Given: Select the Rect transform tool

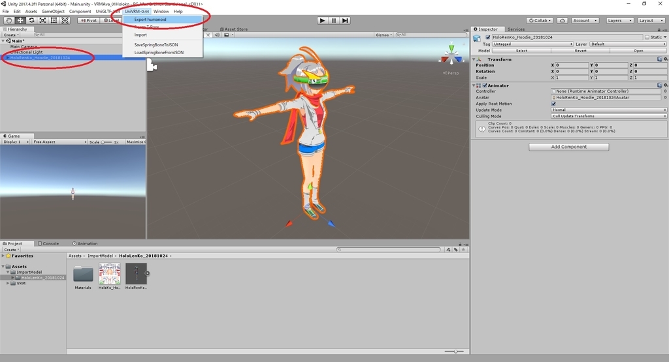Looking at the screenshot, I should tap(54, 20).
